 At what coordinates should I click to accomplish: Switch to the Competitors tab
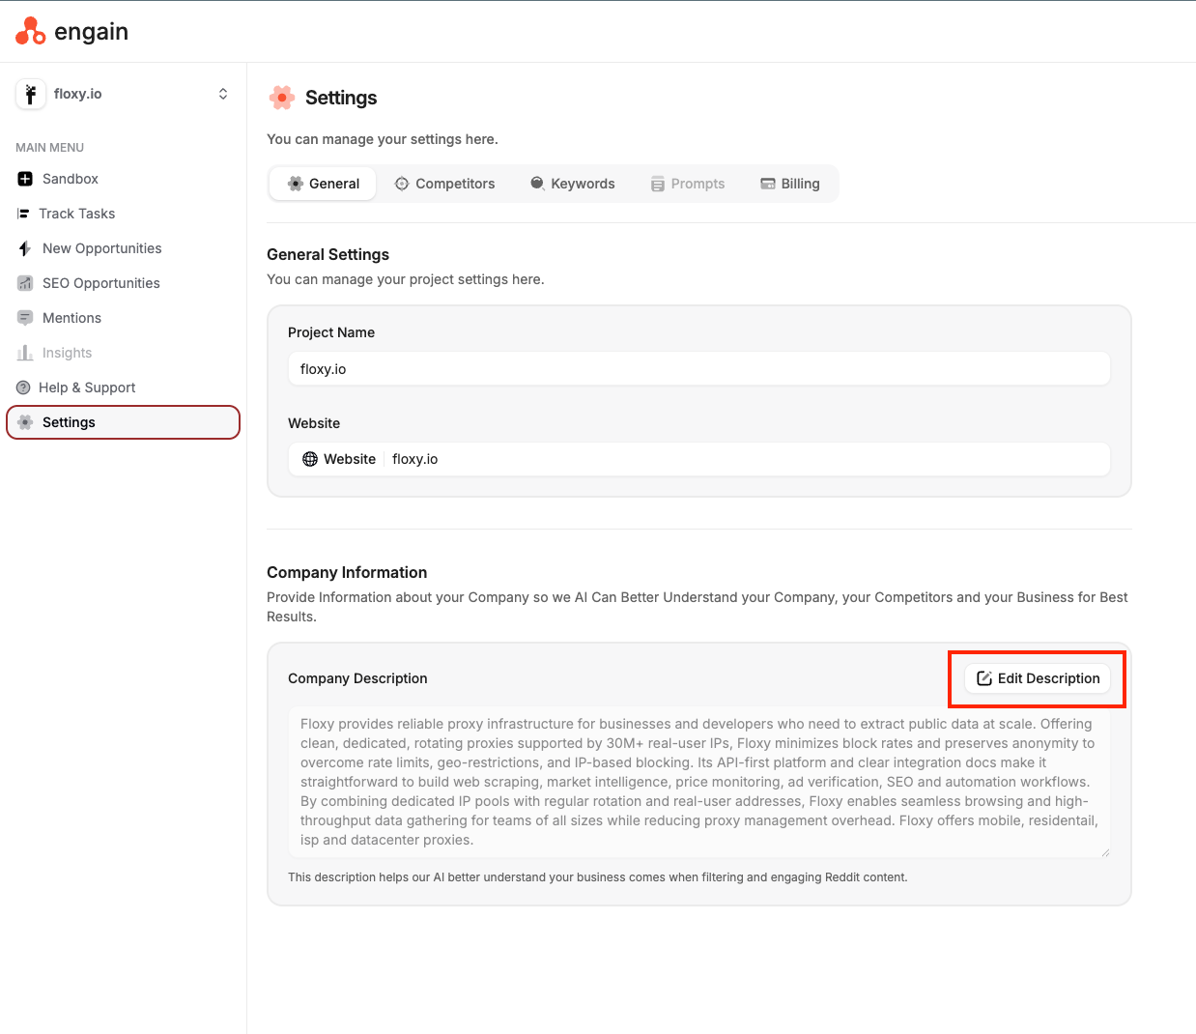click(444, 184)
